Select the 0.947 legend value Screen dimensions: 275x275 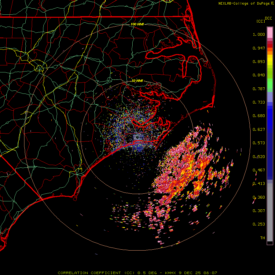coord(259,48)
